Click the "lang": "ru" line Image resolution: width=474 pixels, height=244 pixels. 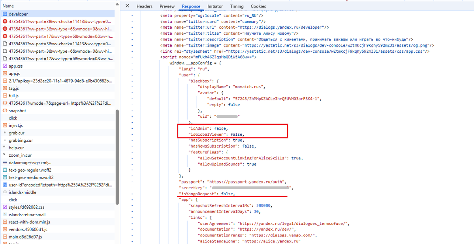(193, 69)
